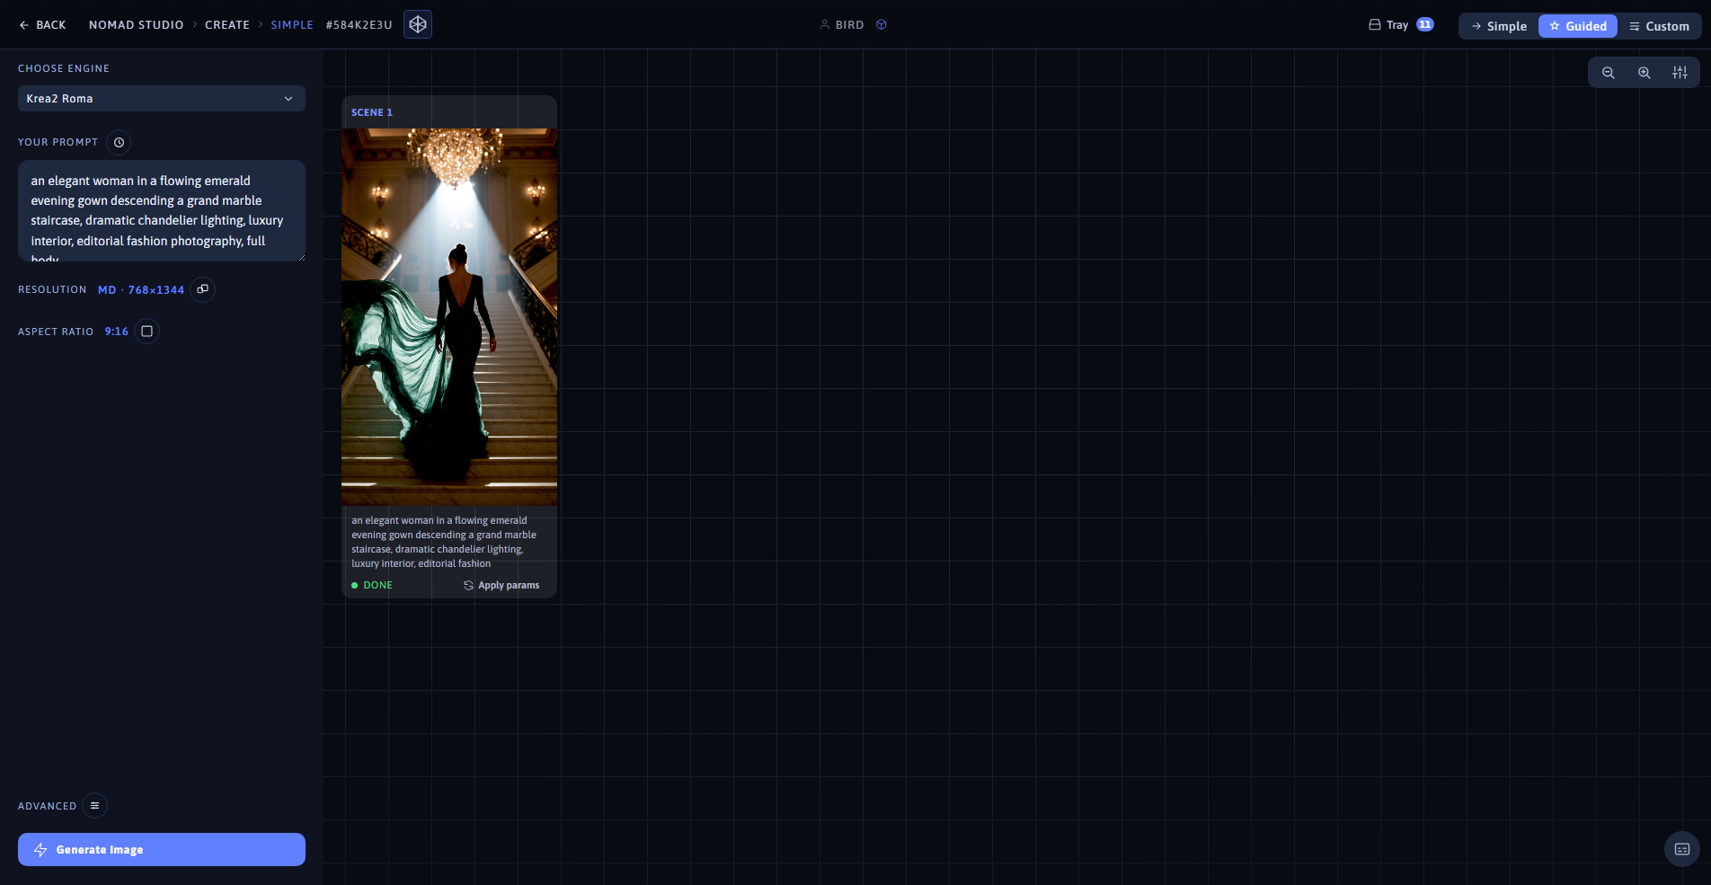Click project ID #584K2E3U
Screen dimensions: 1711x885
click(x=359, y=25)
